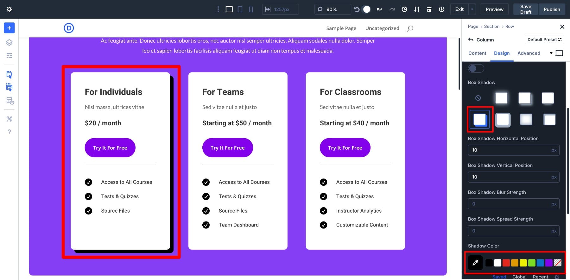
Task: Select the no box shadow option
Action: (478, 98)
